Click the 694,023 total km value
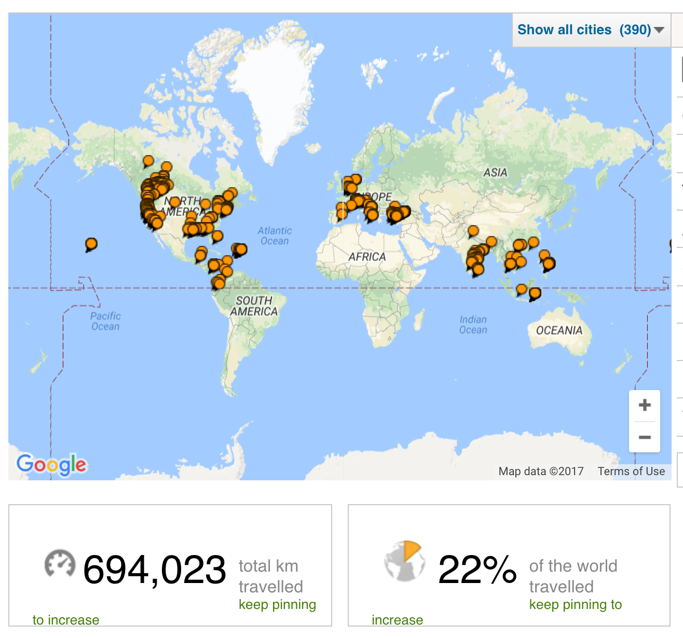683x638 pixels. point(155,570)
